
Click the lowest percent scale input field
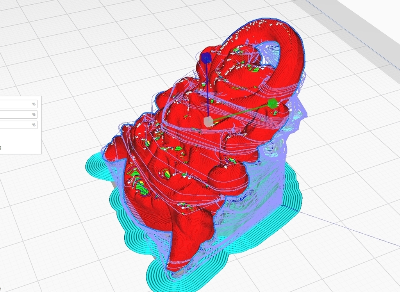[18, 125]
